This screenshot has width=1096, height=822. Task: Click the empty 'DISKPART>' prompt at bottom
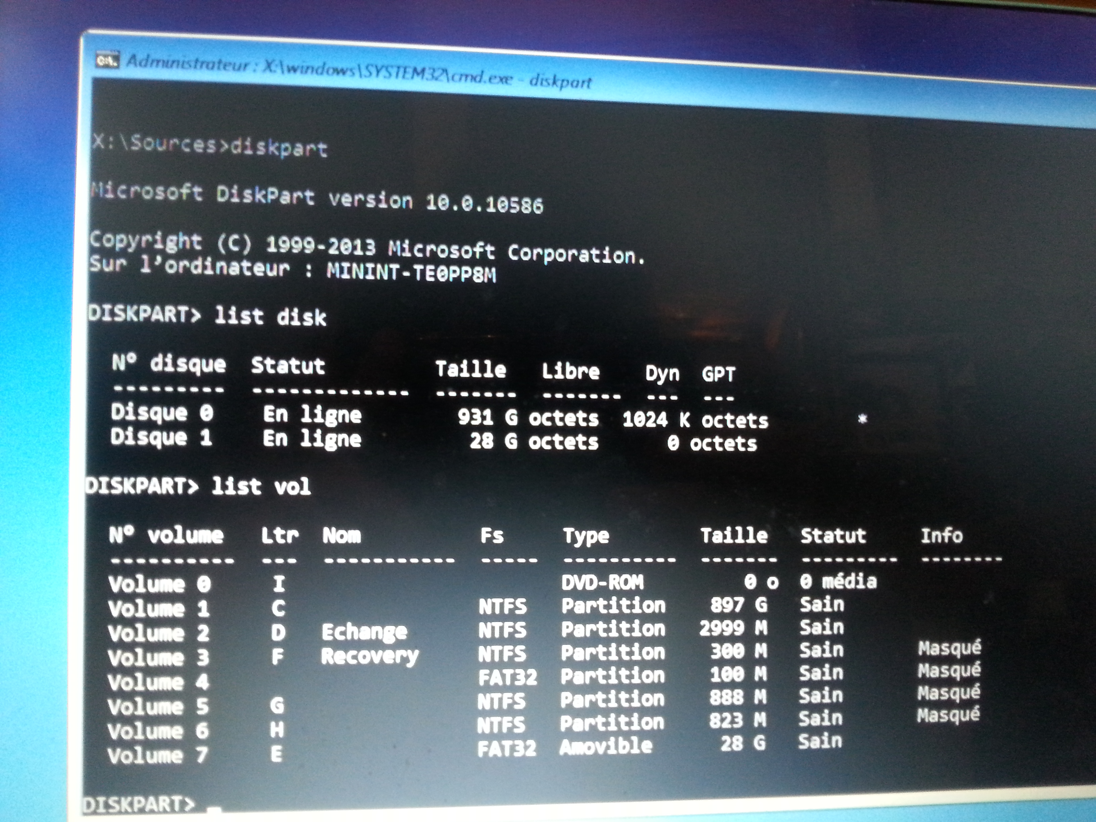tap(139, 804)
